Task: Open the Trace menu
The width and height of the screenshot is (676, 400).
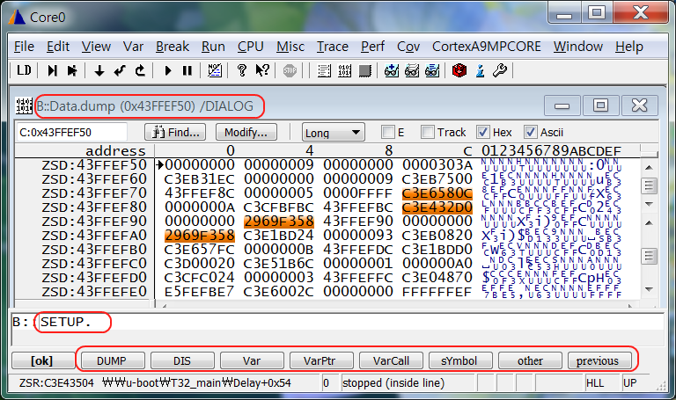Action: click(332, 46)
